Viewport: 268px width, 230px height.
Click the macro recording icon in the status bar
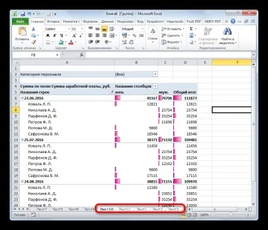[33, 215]
